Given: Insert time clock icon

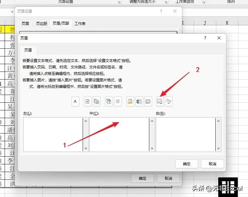Looking at the screenshot, I should (x=118, y=101).
